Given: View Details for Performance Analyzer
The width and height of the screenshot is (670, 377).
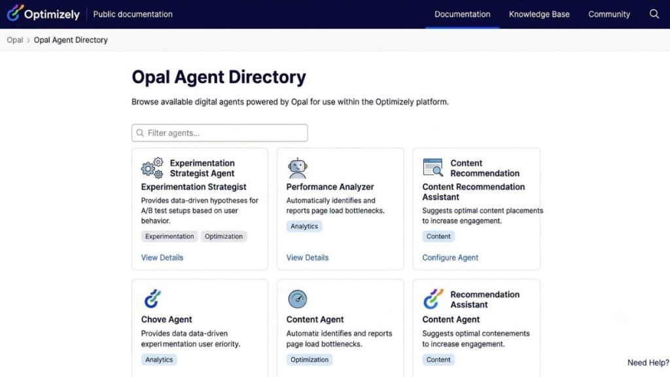Looking at the screenshot, I should click(x=308, y=257).
